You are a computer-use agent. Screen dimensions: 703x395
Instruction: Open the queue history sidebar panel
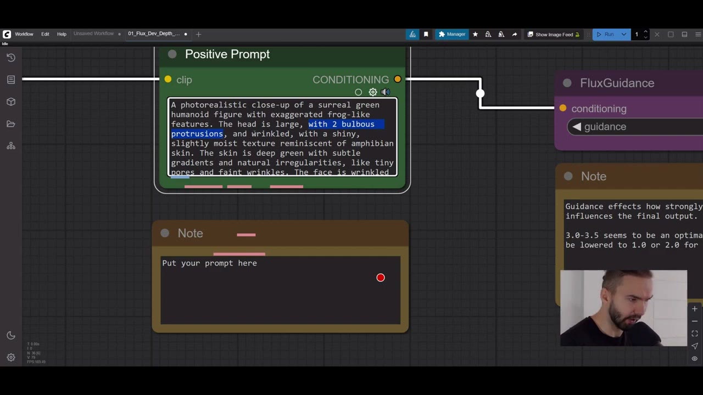[11, 58]
